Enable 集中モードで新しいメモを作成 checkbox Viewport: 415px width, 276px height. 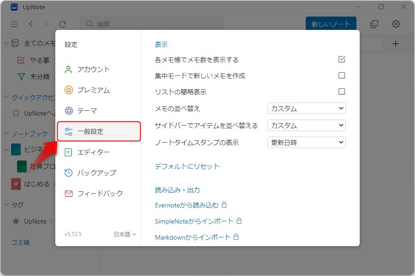(x=342, y=75)
